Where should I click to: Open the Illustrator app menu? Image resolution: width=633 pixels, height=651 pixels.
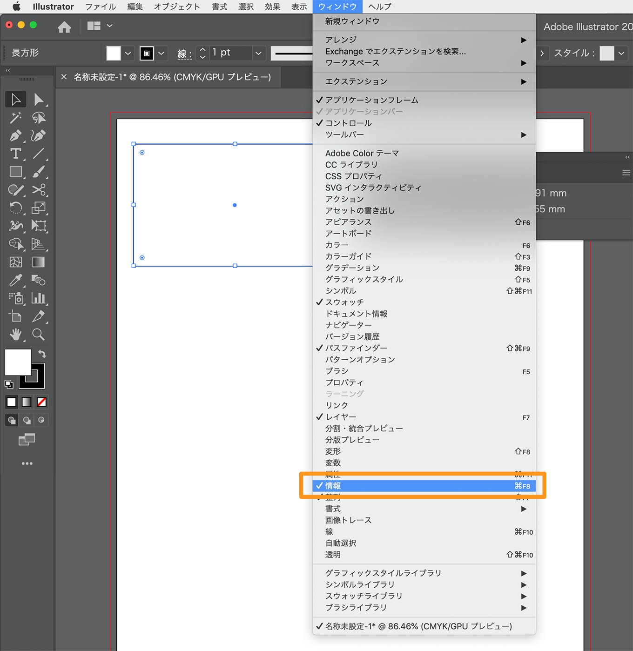coord(53,7)
